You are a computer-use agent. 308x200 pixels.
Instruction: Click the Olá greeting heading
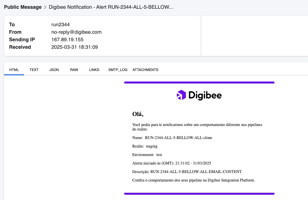[138, 114]
